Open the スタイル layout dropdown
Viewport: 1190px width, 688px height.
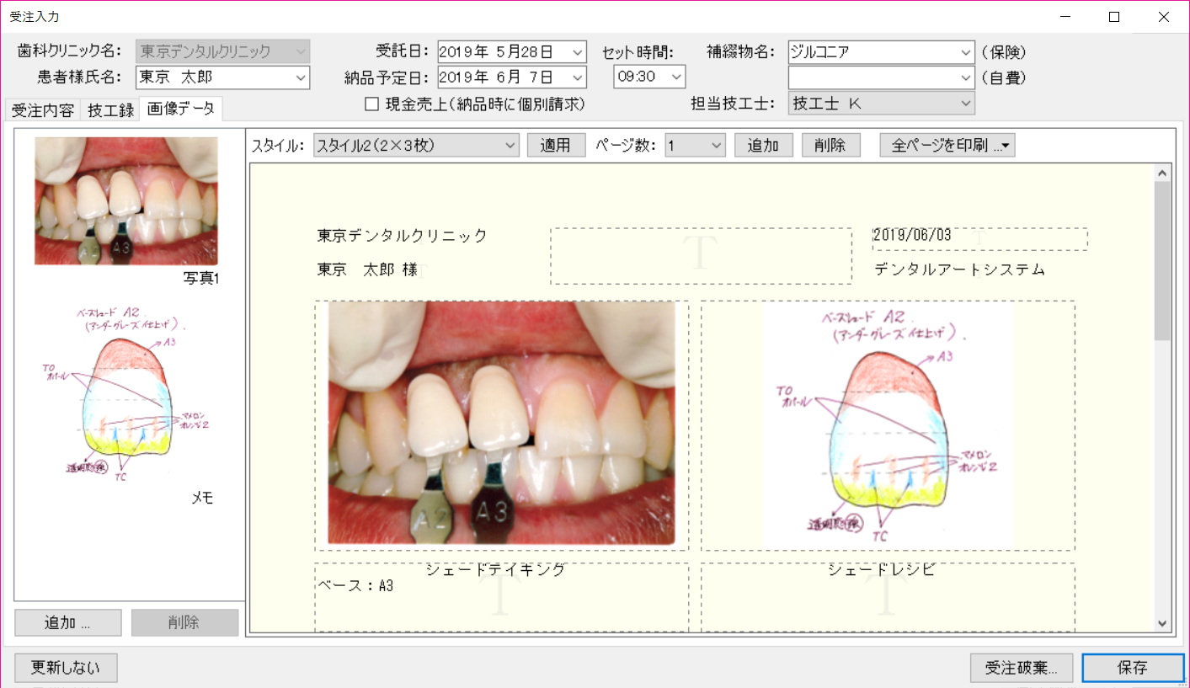tap(510, 146)
